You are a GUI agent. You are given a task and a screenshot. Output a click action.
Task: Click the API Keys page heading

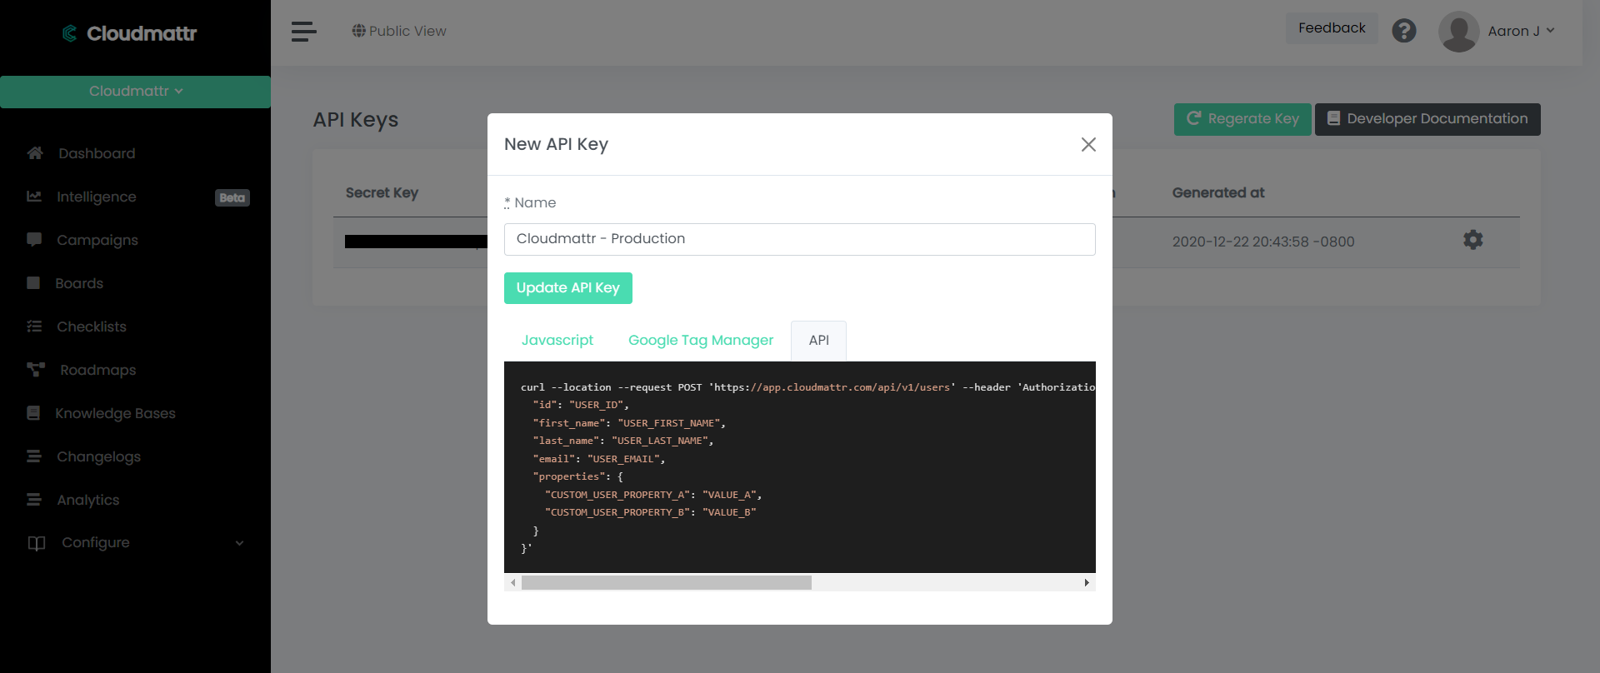coord(356,120)
